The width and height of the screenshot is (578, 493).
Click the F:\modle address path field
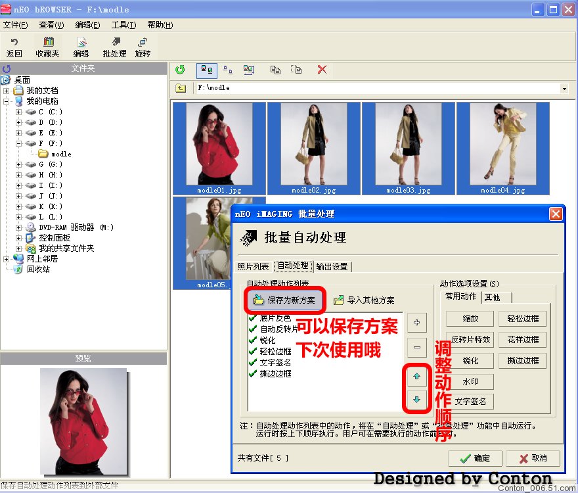click(378, 88)
